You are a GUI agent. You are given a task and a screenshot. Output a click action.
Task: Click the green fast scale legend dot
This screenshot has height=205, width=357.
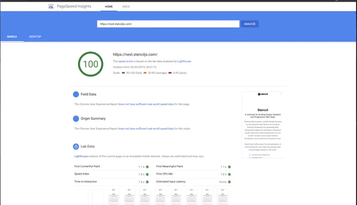tap(123, 73)
